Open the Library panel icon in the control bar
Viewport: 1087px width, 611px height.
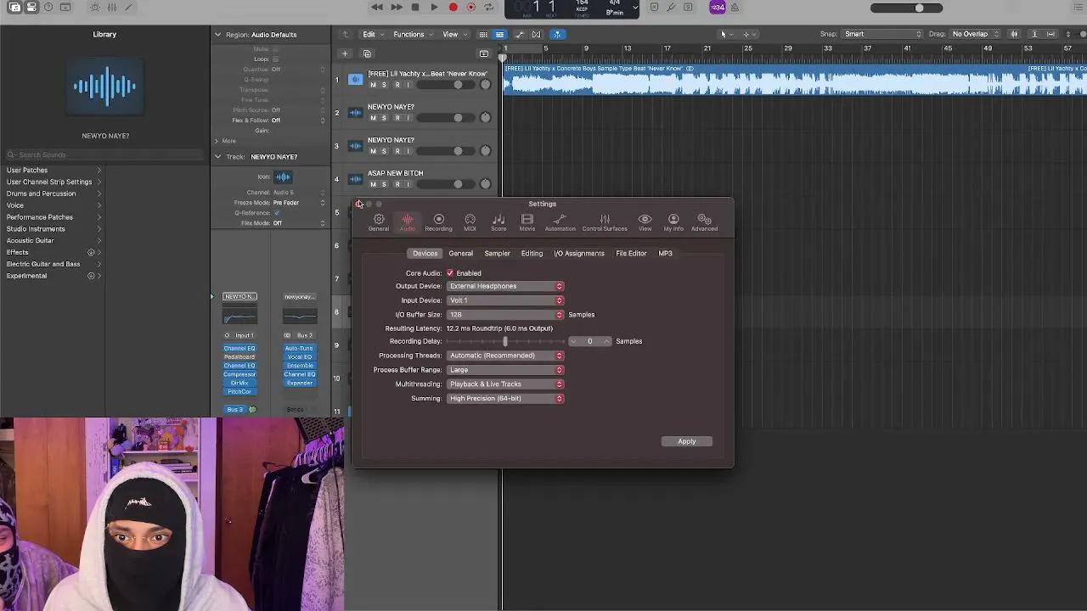click(x=15, y=8)
